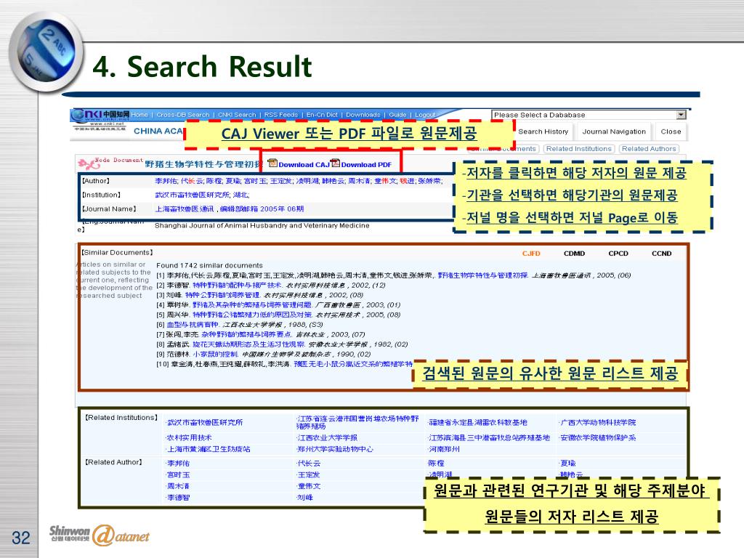
Task: Select the CCND database tab
Action: point(661,254)
